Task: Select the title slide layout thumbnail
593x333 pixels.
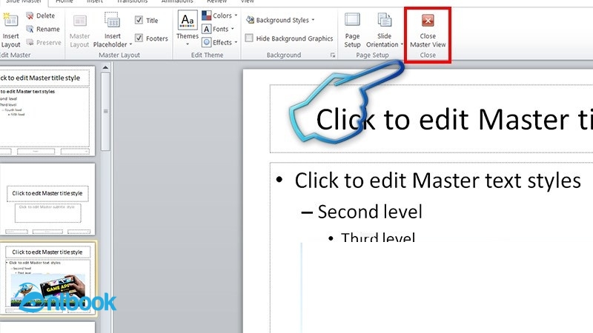Action: pos(47,199)
